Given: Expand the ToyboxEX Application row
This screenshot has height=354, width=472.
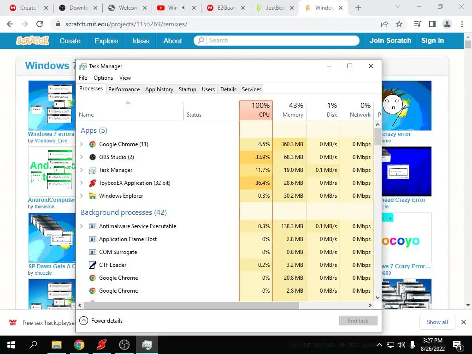Looking at the screenshot, I should (81, 183).
